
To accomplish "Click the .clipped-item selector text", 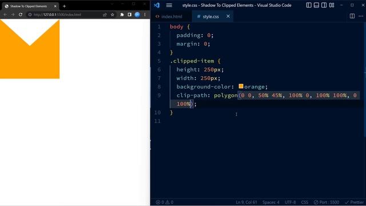I will tap(192, 61).
